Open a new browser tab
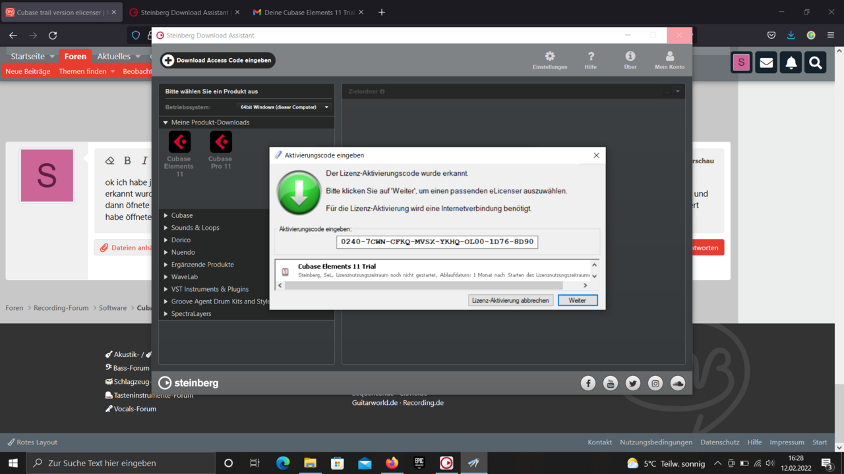The image size is (844, 474). [x=381, y=13]
